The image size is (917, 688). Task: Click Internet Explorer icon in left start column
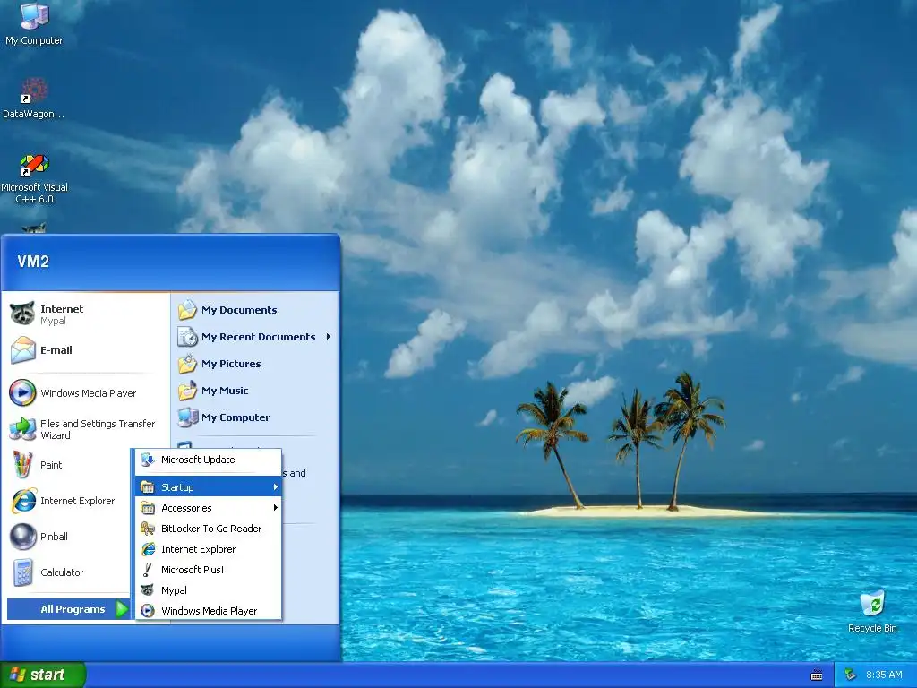coord(24,501)
